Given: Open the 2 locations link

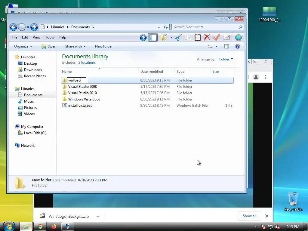Looking at the screenshot, I should 87,63.
